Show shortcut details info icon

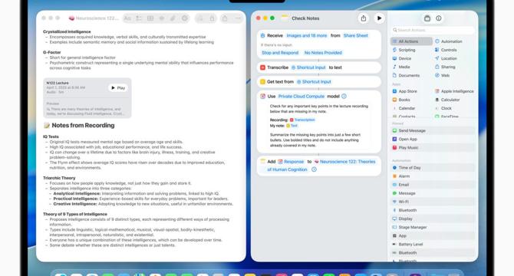(x=439, y=18)
